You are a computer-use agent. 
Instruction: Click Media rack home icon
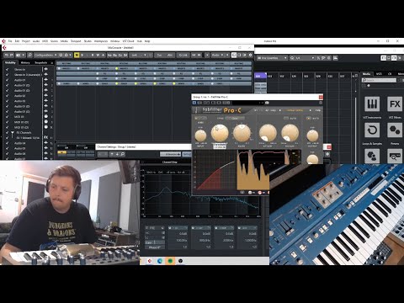pyautogui.click(x=364, y=86)
